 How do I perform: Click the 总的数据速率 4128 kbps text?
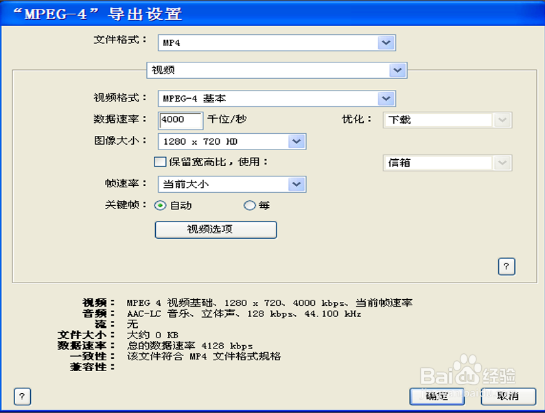189,346
